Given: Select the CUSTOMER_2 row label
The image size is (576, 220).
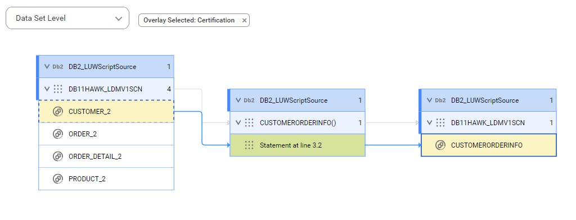Looking at the screenshot, I should pos(89,112).
